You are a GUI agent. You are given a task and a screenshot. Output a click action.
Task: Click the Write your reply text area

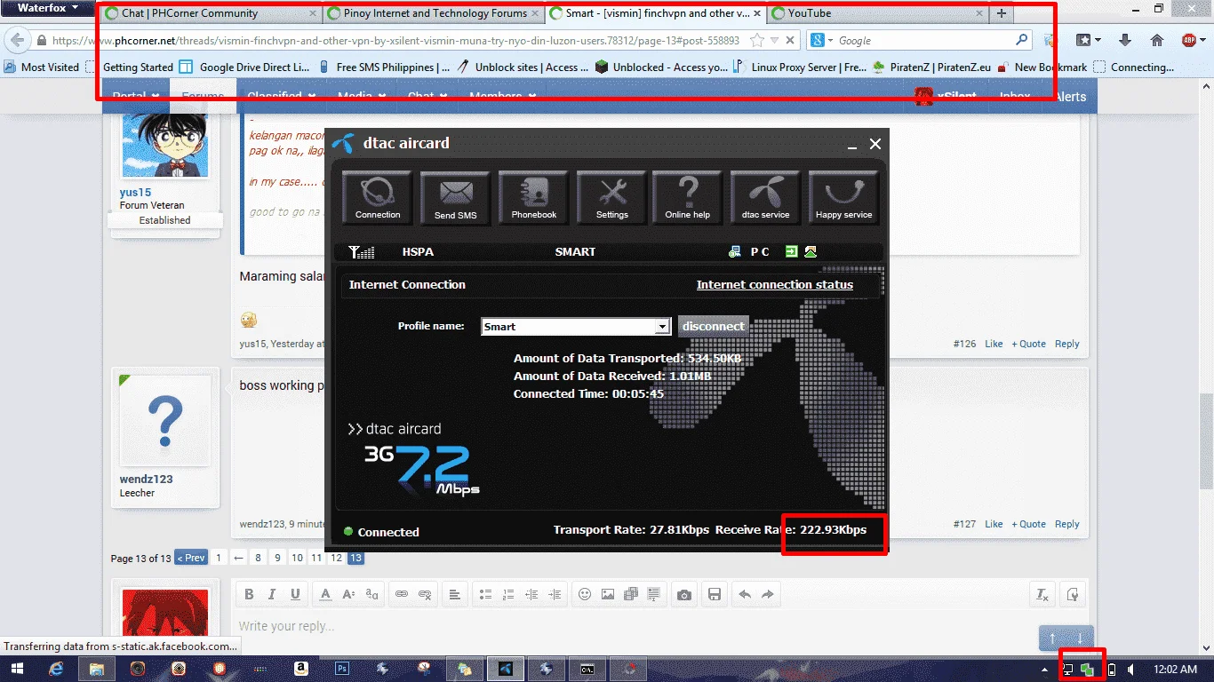pos(659,627)
